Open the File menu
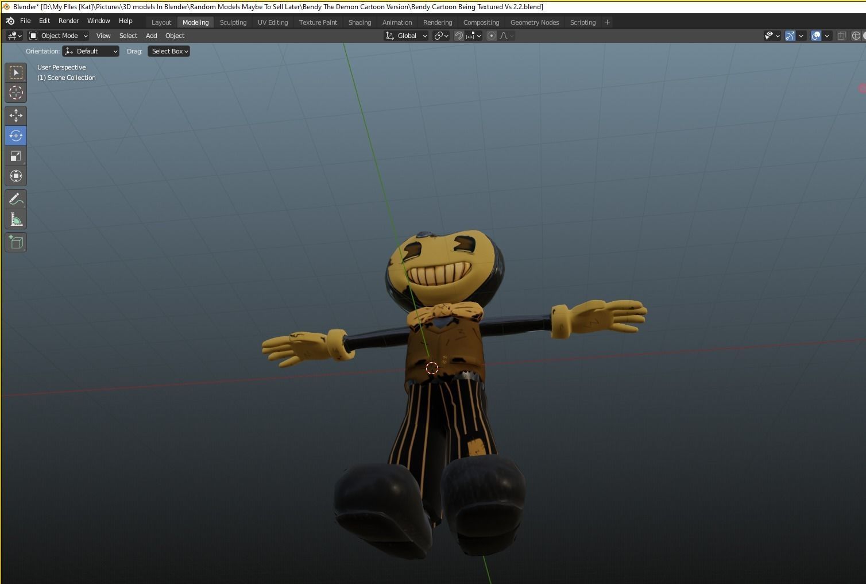 [x=25, y=21]
